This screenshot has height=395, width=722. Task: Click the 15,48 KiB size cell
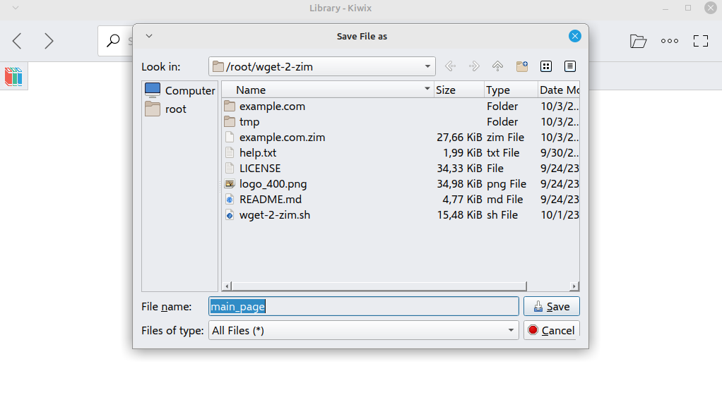pos(459,214)
